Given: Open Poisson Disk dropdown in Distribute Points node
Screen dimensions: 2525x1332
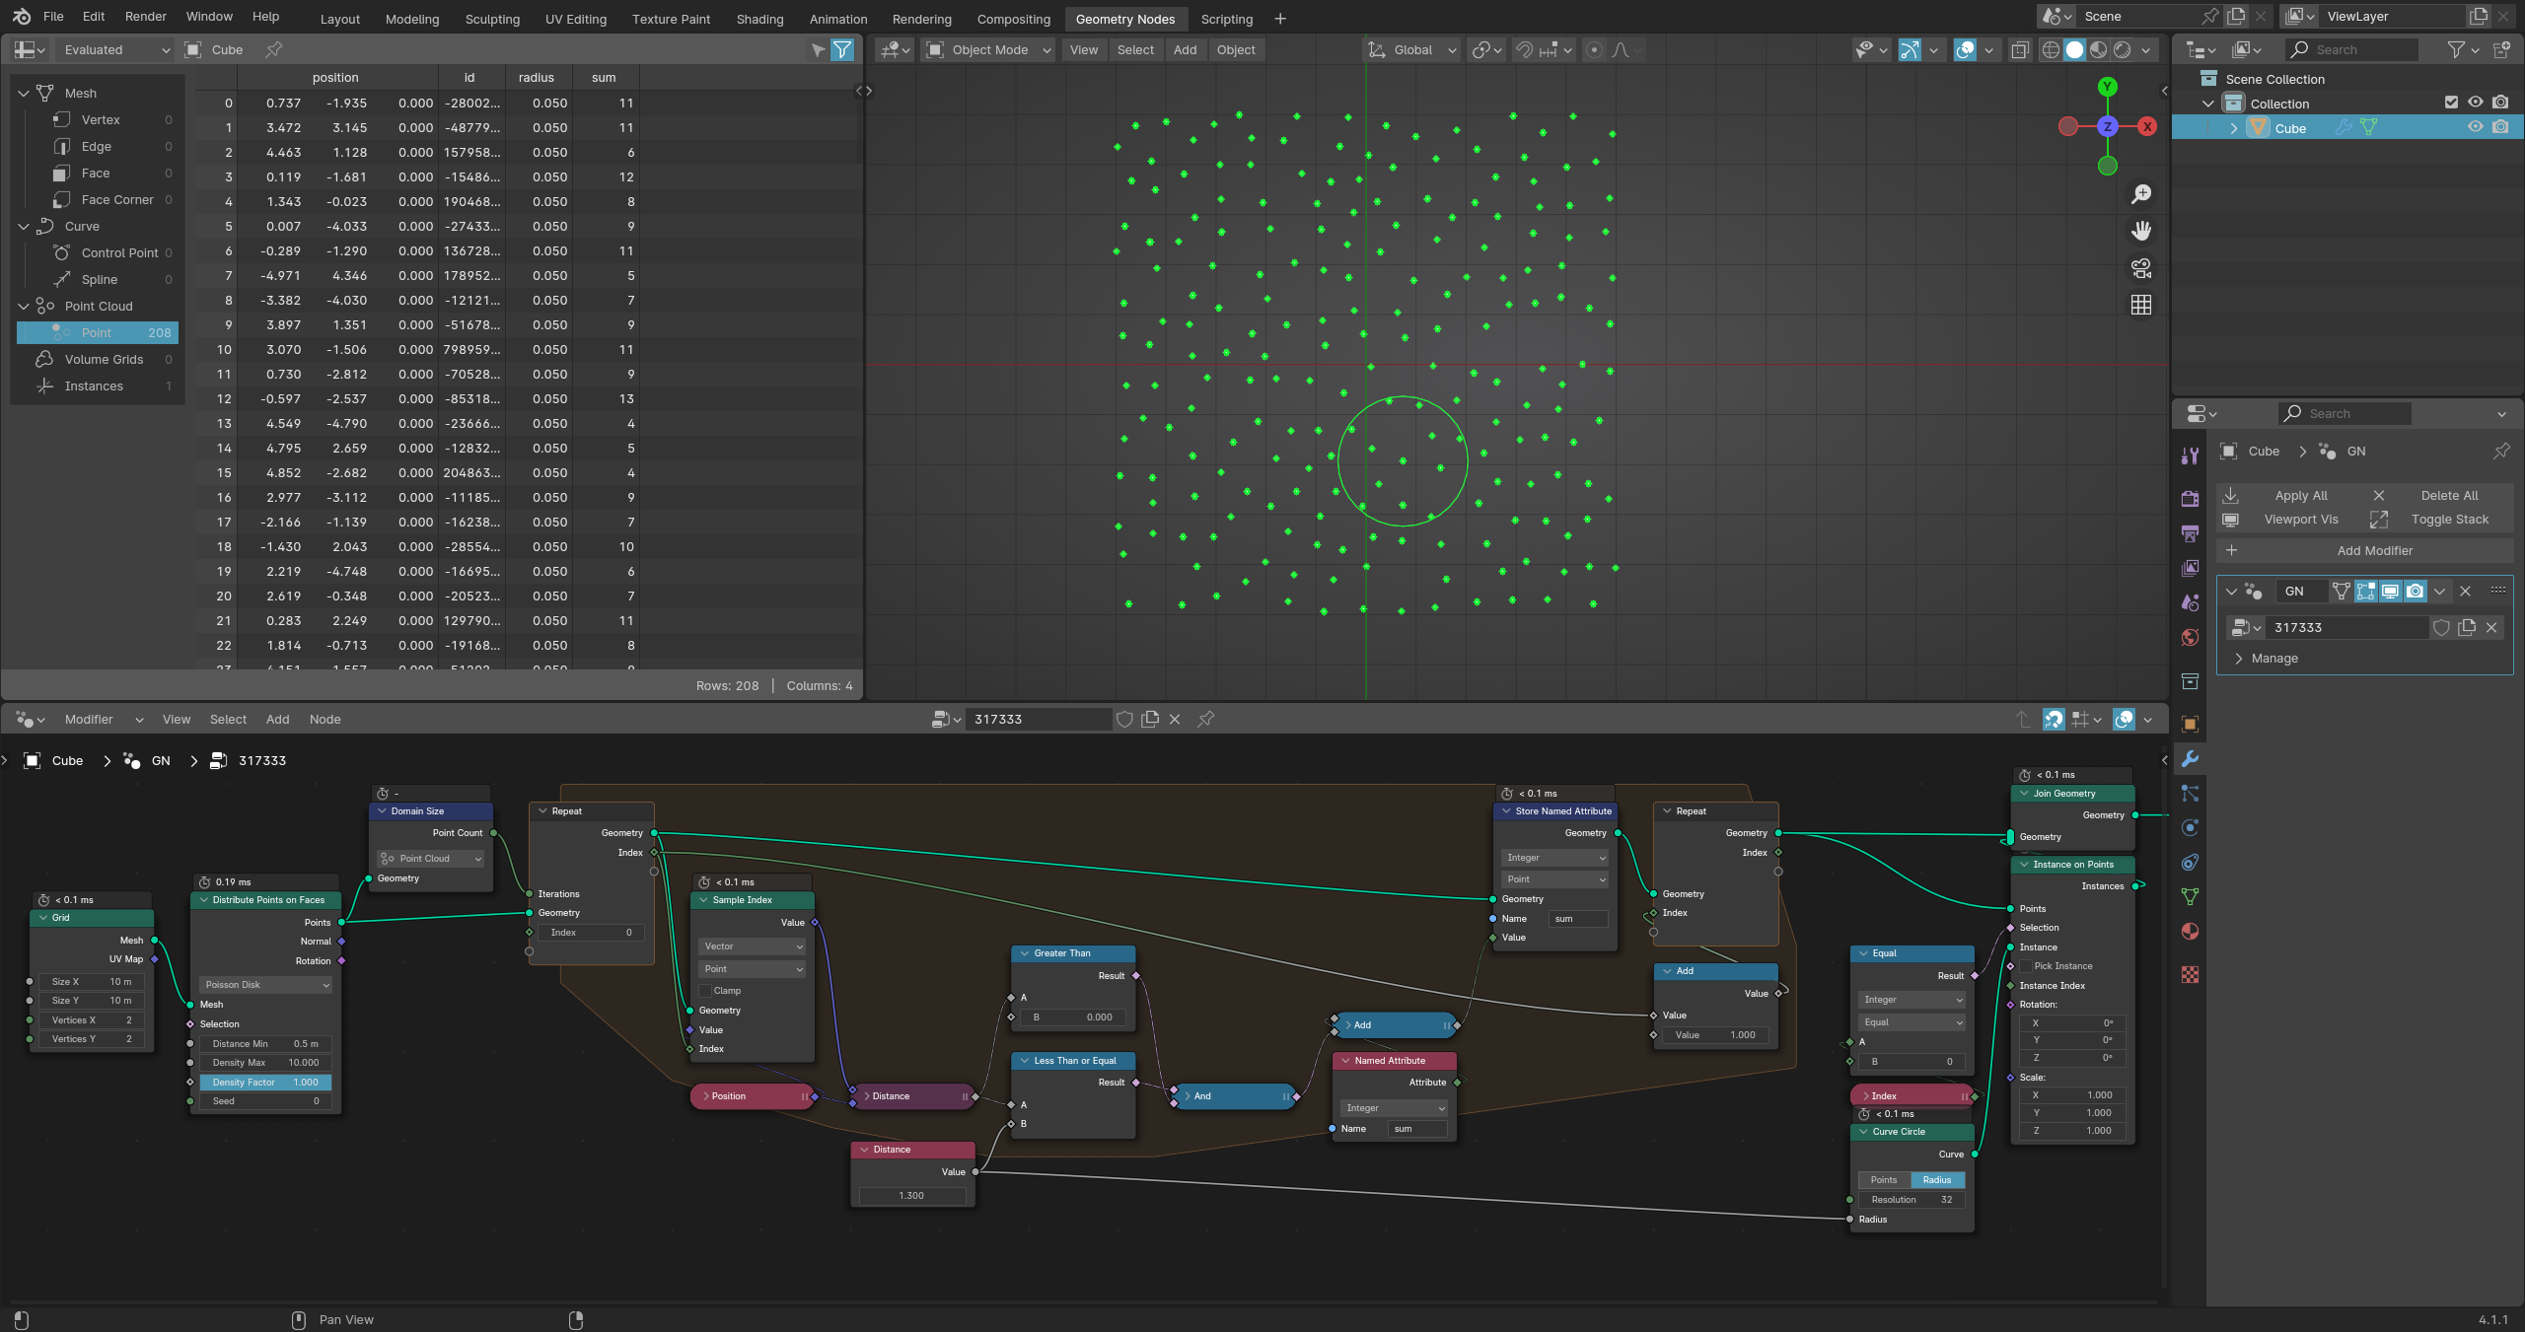Looking at the screenshot, I should click(266, 984).
